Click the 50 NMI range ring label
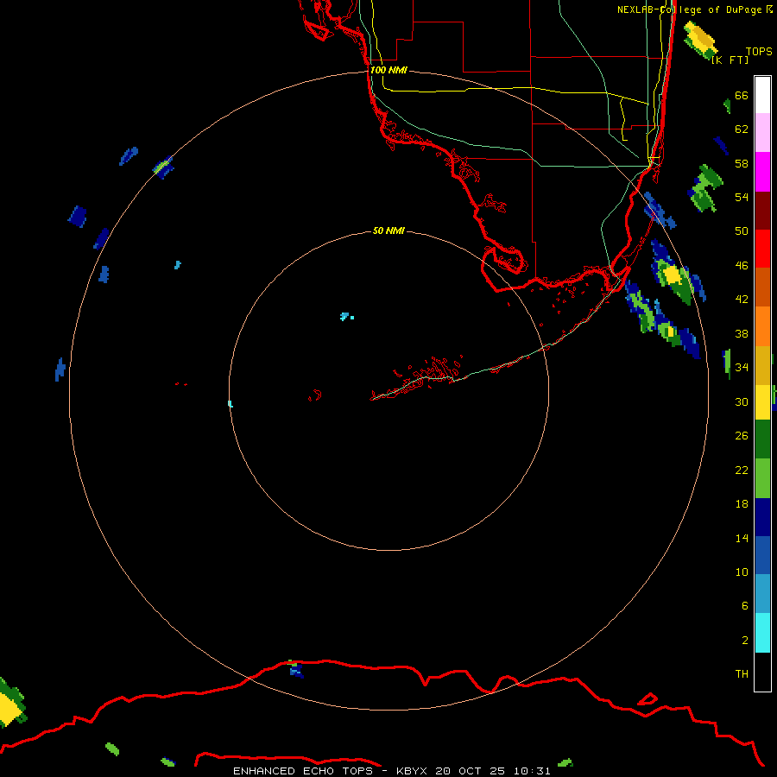This screenshot has height=777, width=777. tap(388, 231)
